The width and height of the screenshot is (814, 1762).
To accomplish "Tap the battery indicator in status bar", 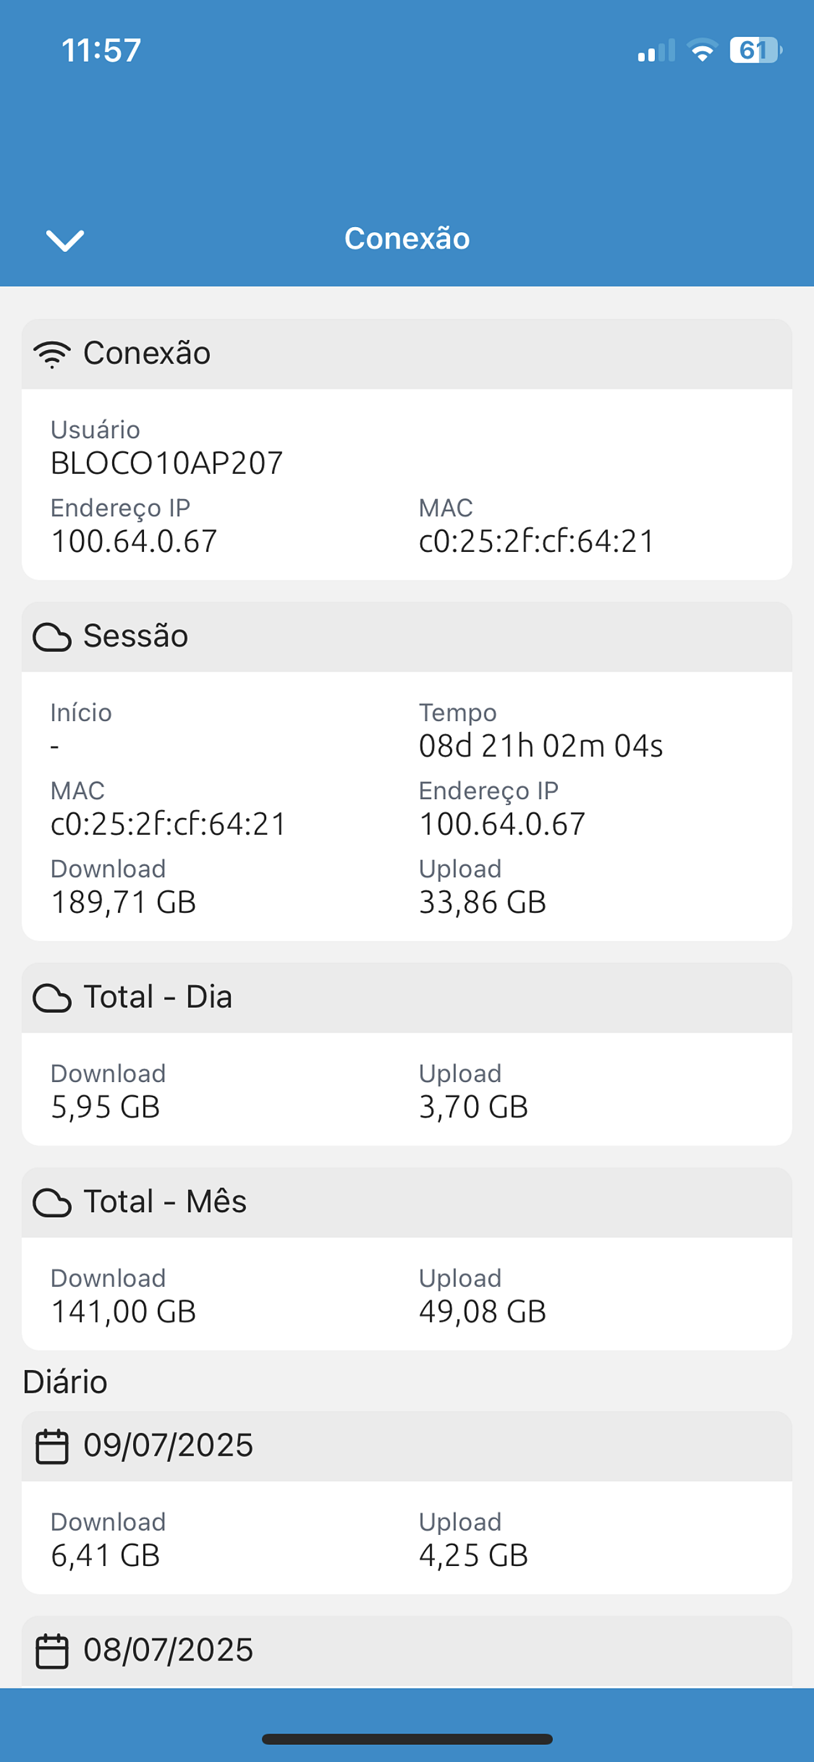I will coord(756,50).
